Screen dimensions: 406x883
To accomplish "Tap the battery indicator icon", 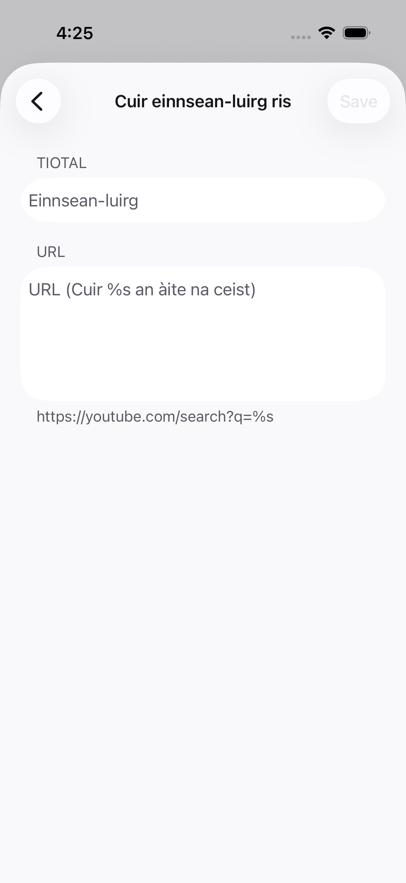I will click(356, 33).
